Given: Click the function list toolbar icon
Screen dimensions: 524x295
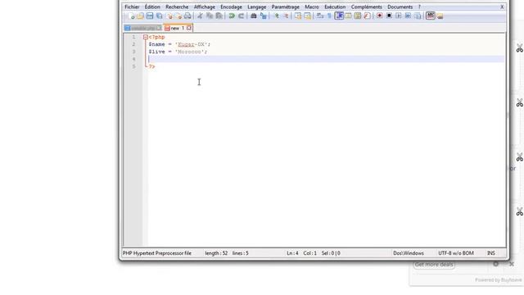Looking at the screenshot, I should (367, 16).
